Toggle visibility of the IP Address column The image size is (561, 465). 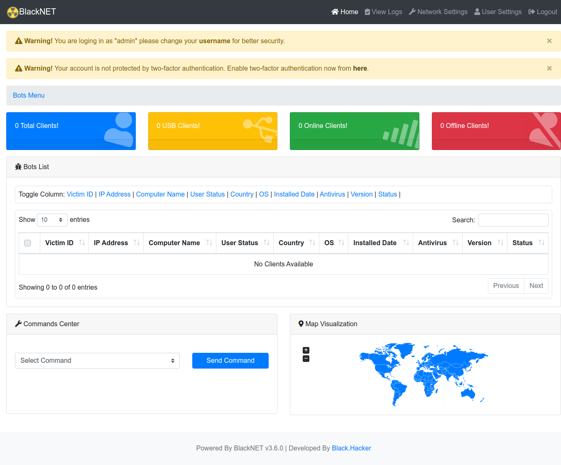click(115, 194)
